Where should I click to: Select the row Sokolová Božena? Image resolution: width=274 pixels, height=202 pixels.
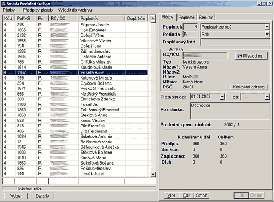(x=75, y=163)
